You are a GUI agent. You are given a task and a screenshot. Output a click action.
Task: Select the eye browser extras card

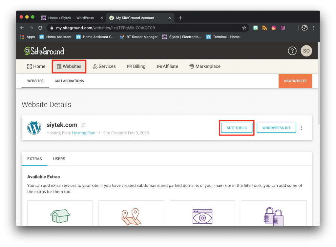click(202, 213)
